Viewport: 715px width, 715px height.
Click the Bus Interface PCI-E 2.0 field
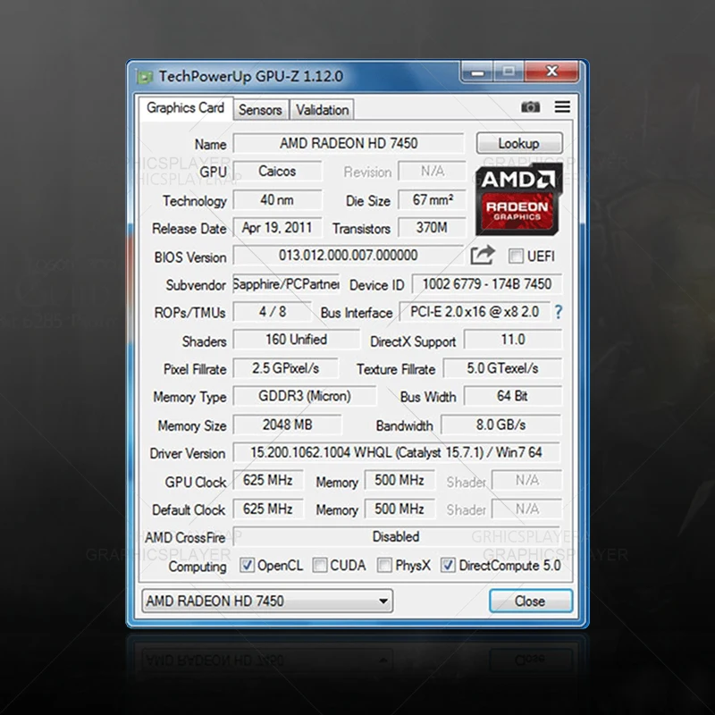(475, 312)
